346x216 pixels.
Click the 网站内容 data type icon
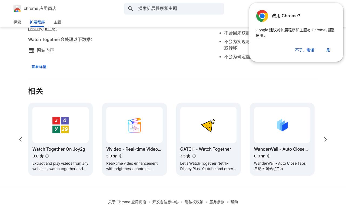point(31,50)
